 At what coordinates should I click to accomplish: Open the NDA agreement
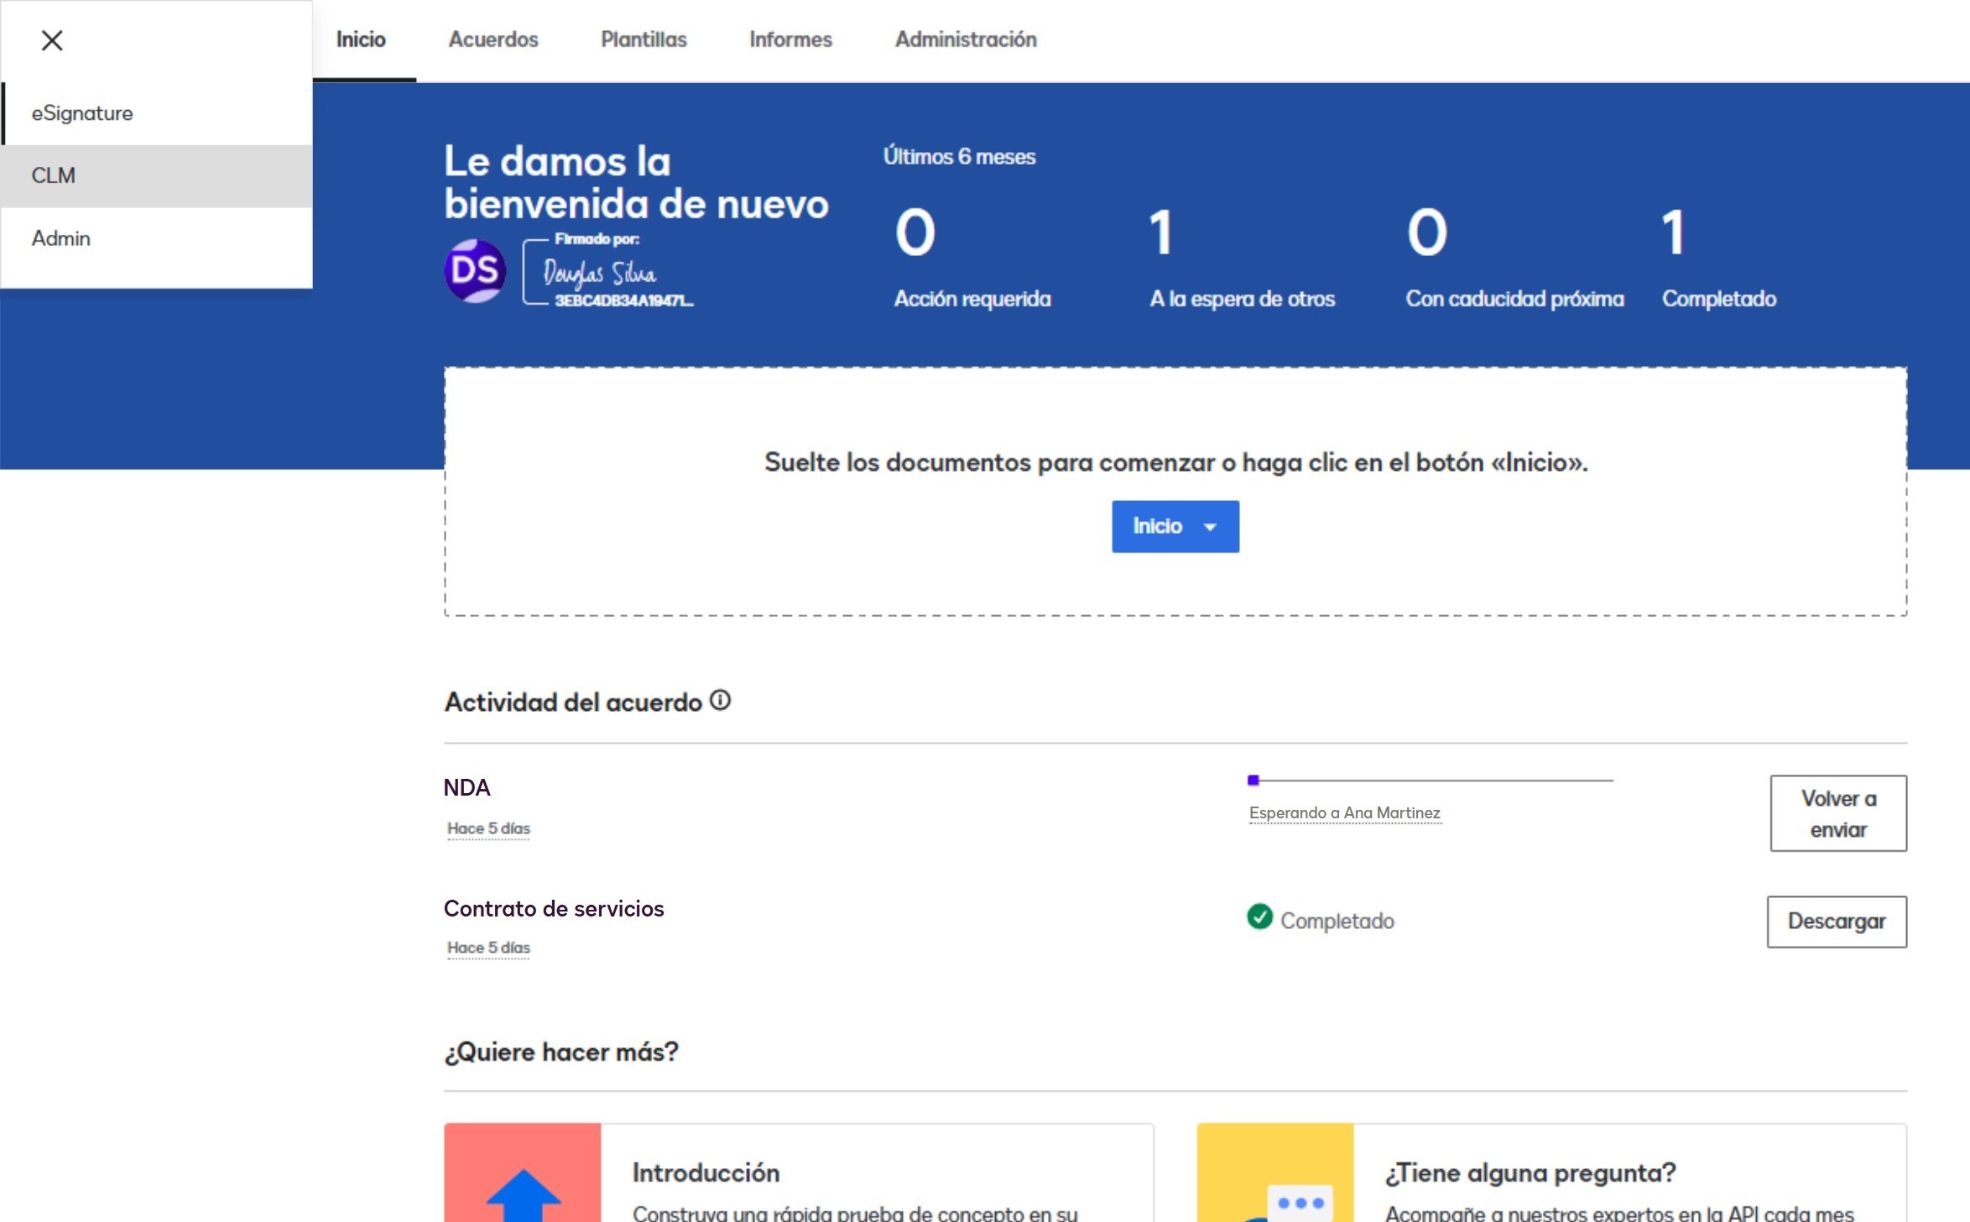pyautogui.click(x=466, y=787)
